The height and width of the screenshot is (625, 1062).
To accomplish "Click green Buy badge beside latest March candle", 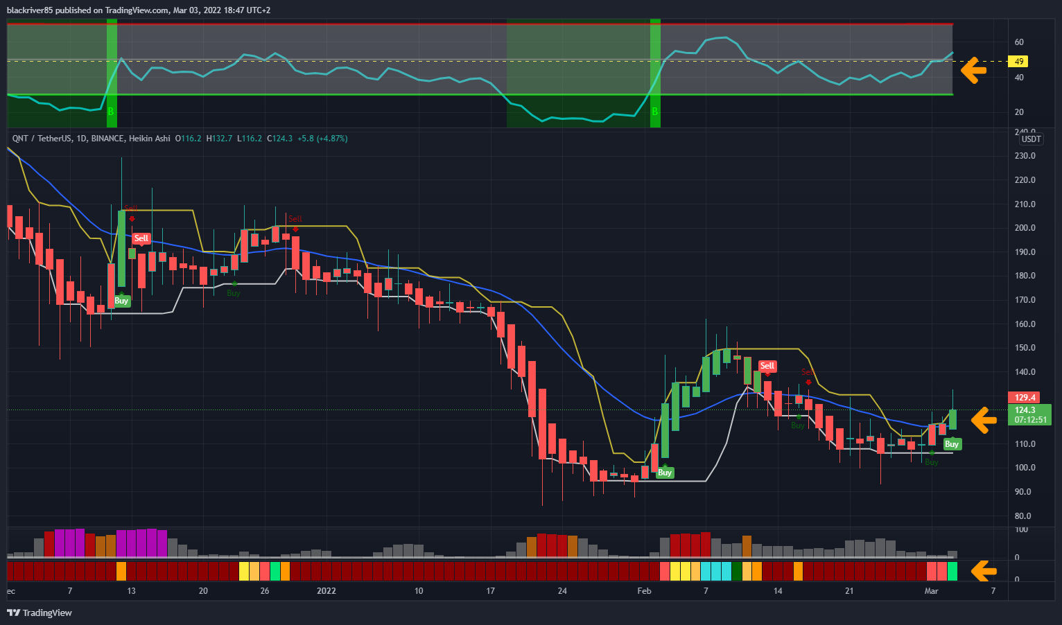I will (952, 444).
